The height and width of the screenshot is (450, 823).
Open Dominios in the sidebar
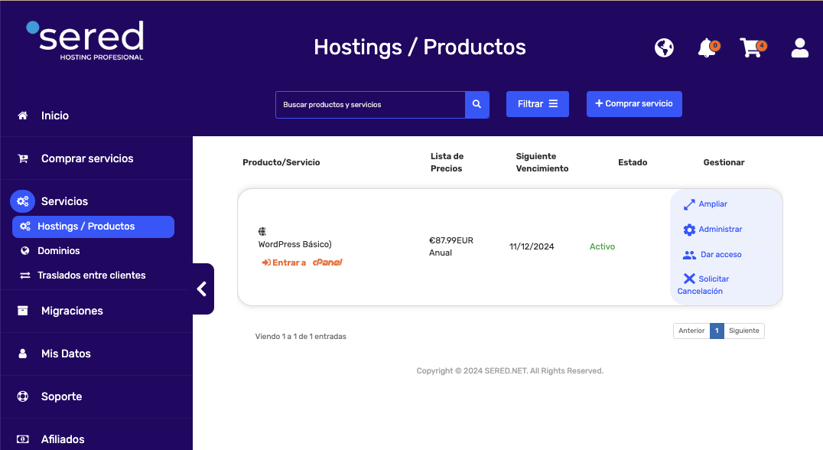coord(58,250)
